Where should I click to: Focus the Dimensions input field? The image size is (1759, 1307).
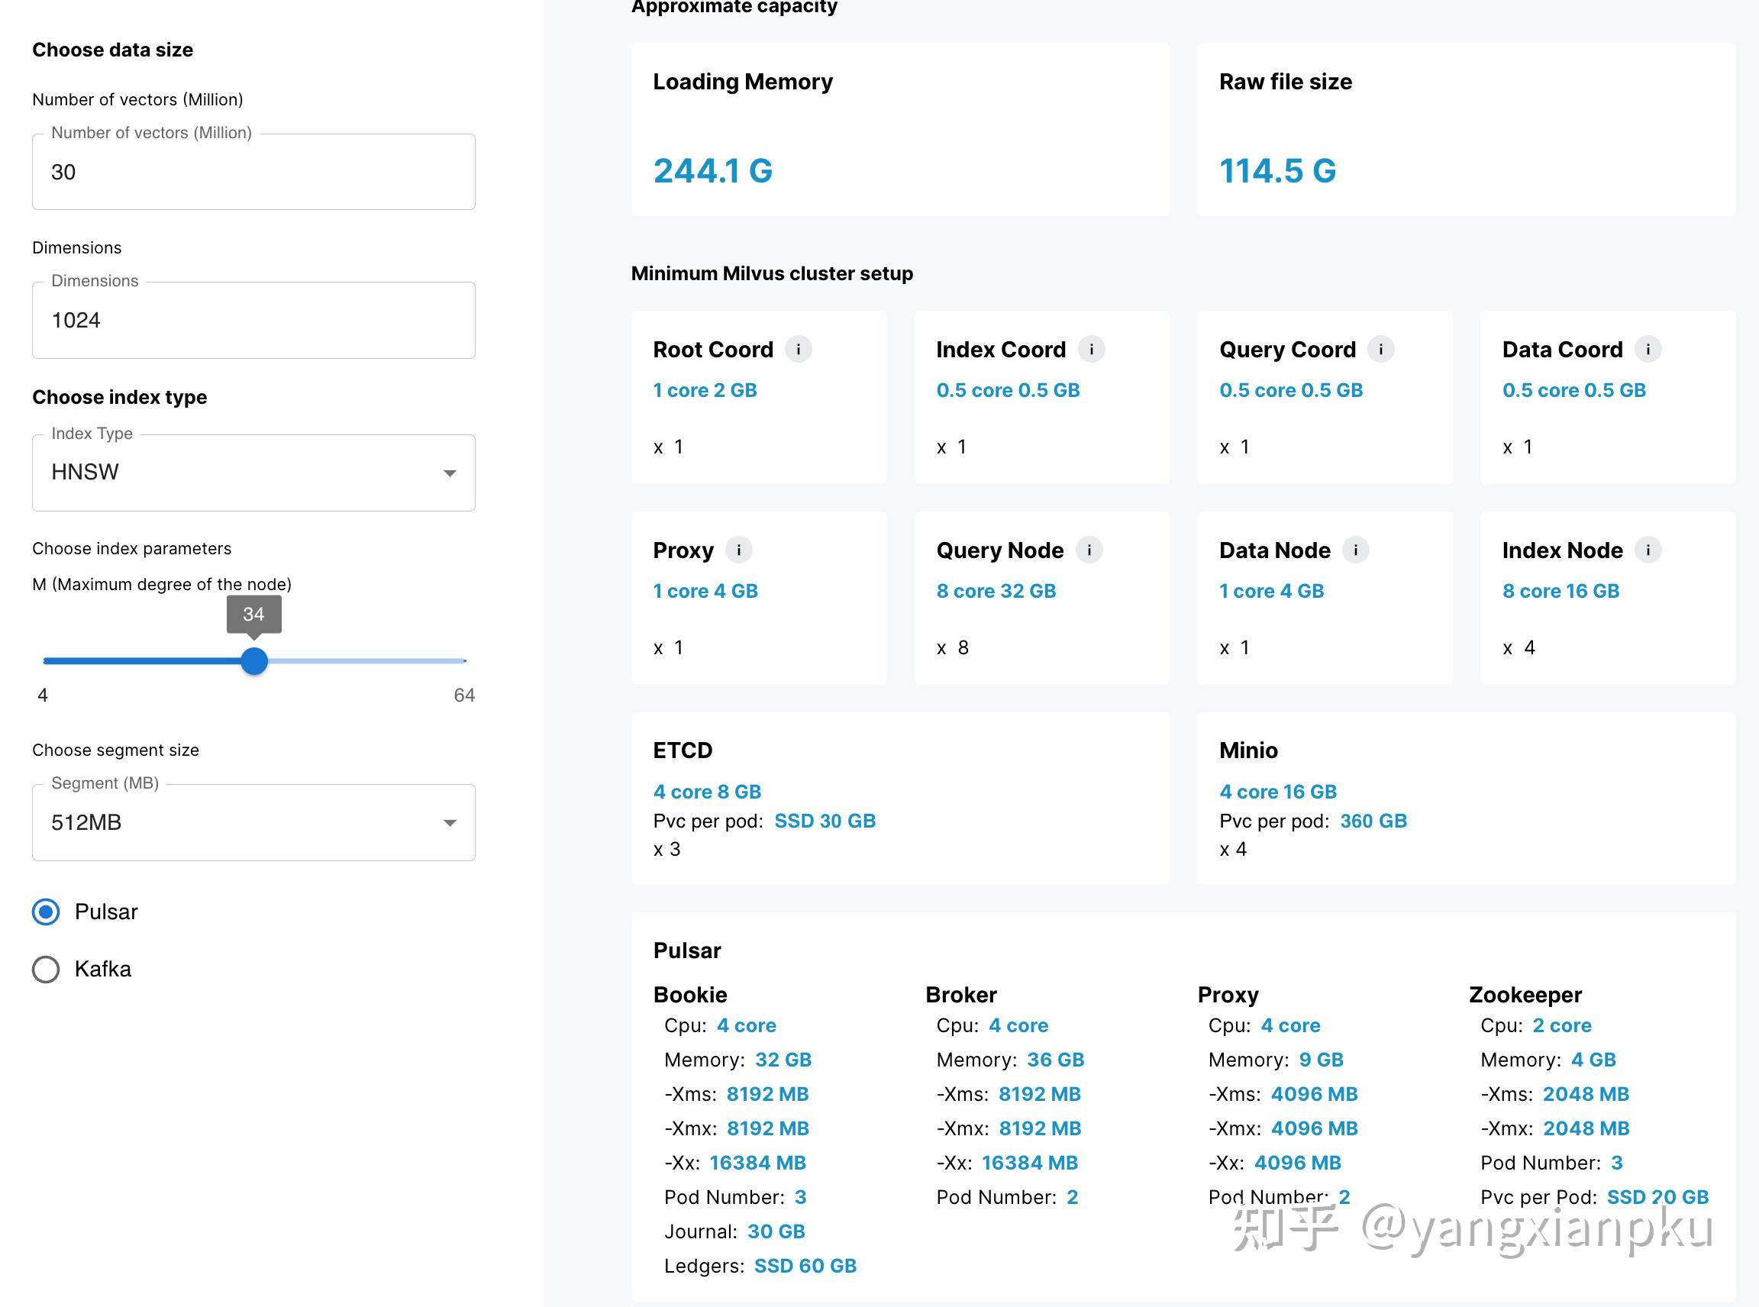(x=253, y=321)
